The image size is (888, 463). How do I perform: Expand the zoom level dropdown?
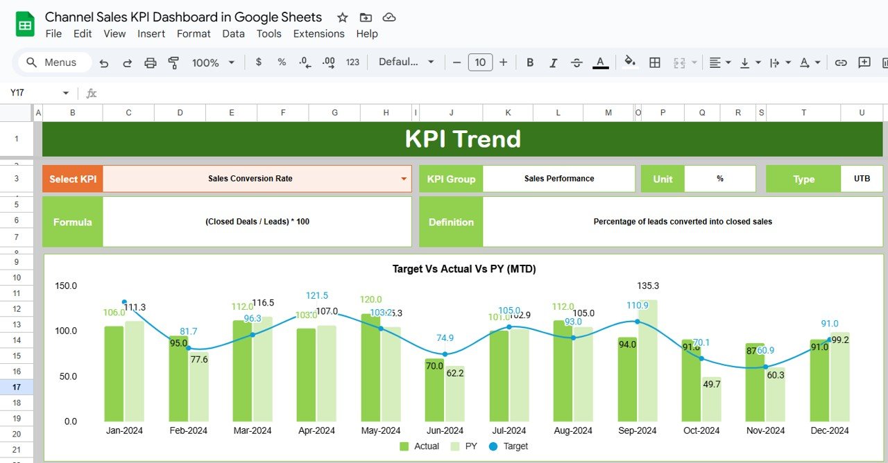pyautogui.click(x=230, y=62)
